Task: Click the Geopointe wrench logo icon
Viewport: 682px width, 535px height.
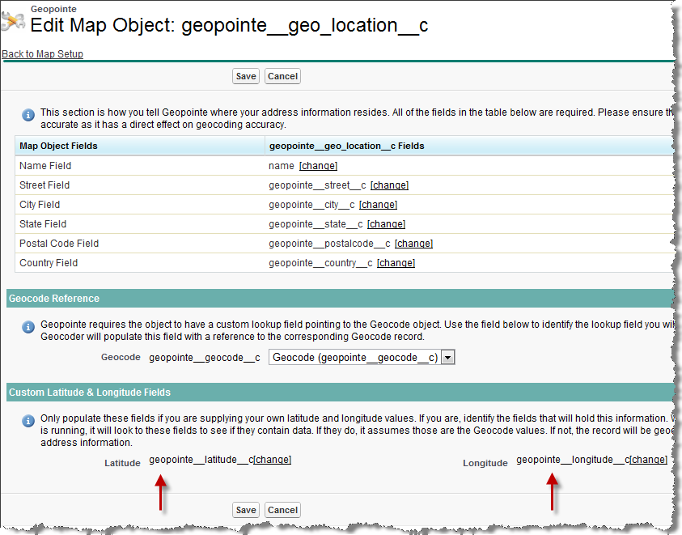Action: click(12, 20)
